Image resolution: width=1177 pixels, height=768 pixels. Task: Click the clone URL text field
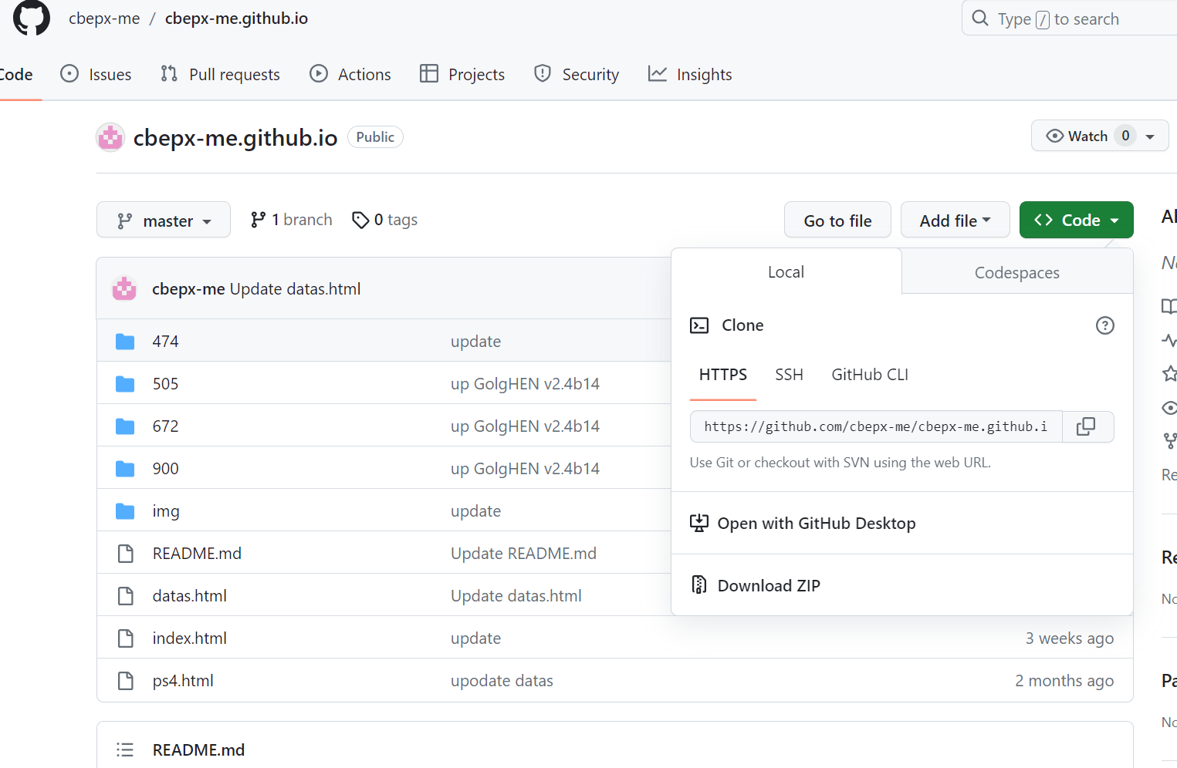click(x=876, y=426)
